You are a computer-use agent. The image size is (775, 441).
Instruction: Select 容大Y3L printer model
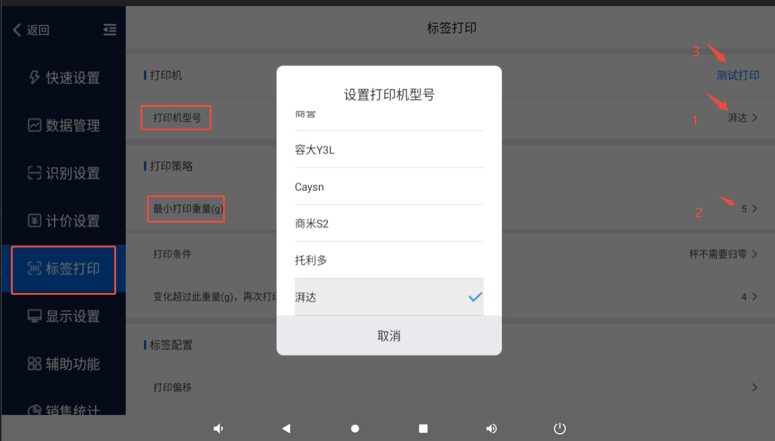pyautogui.click(x=389, y=150)
